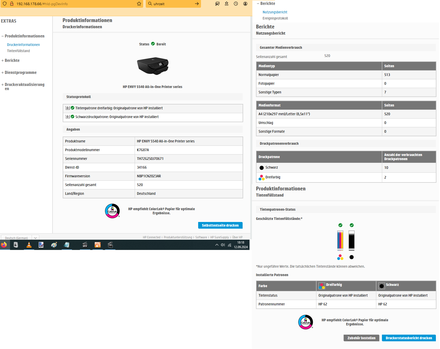Click the Selbsttestseite drucken button

(x=220, y=225)
